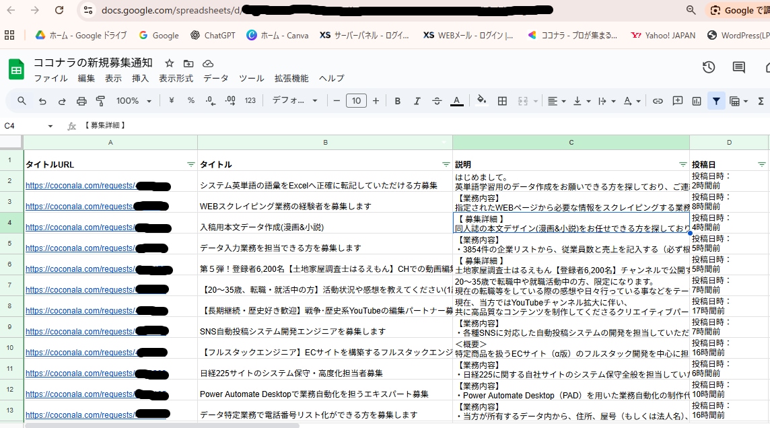
Task: Click the Redo toolbar icon
Action: click(x=62, y=101)
